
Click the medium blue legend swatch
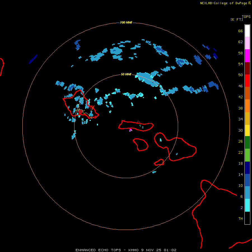[x=247, y=180]
